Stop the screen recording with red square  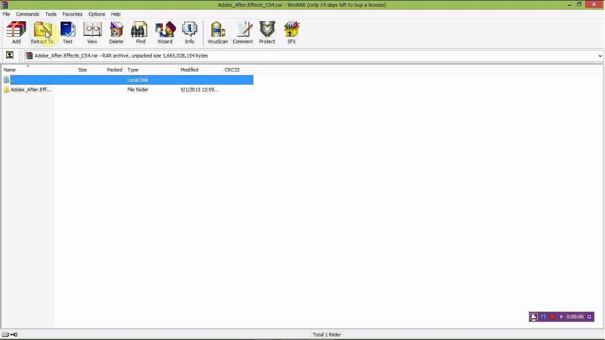pyautogui.click(x=553, y=317)
